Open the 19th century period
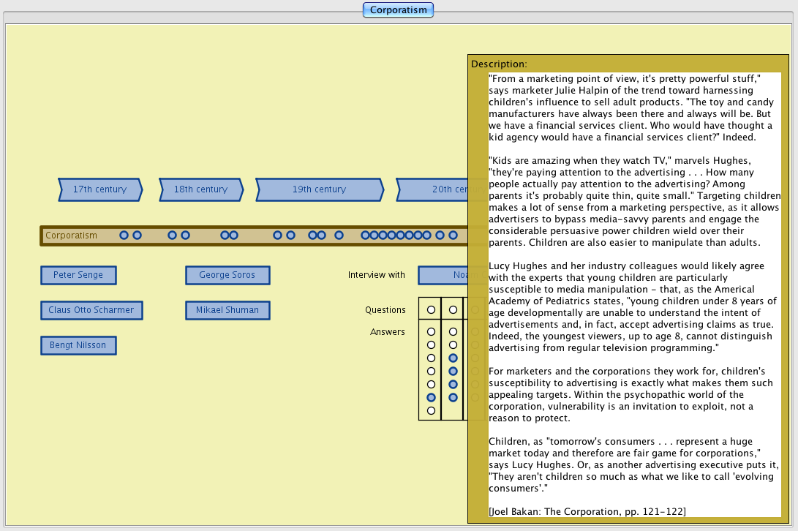The height and width of the screenshot is (531, 798). 319,189
